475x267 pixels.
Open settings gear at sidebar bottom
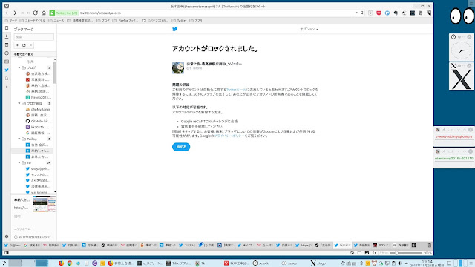tap(7, 237)
